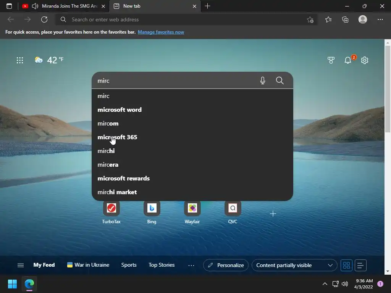The width and height of the screenshot is (391, 293).
Task: Select the My Feed tab
Action: pos(44,265)
